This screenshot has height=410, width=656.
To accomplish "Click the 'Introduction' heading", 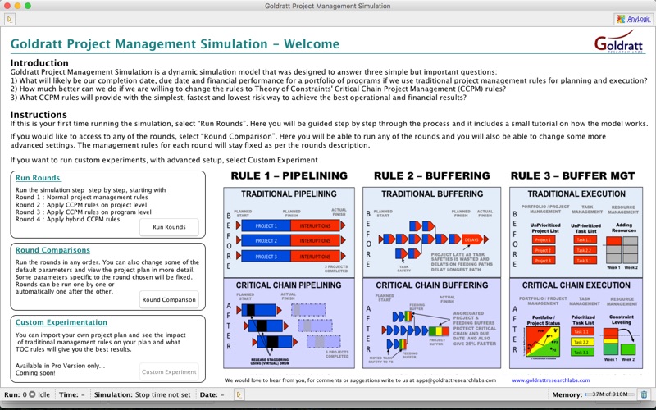I will pyautogui.click(x=39, y=63).
